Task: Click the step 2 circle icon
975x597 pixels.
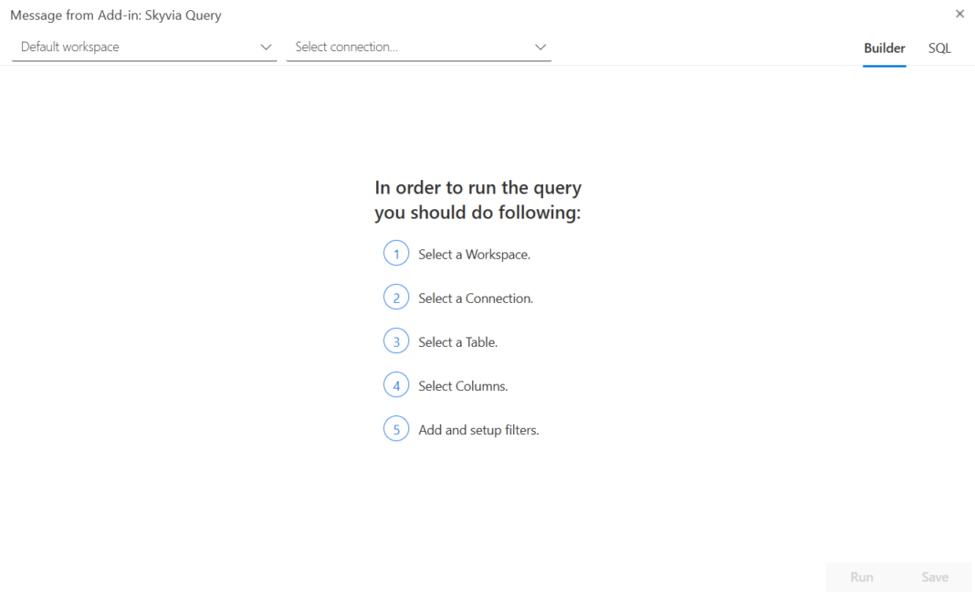Action: 396,298
